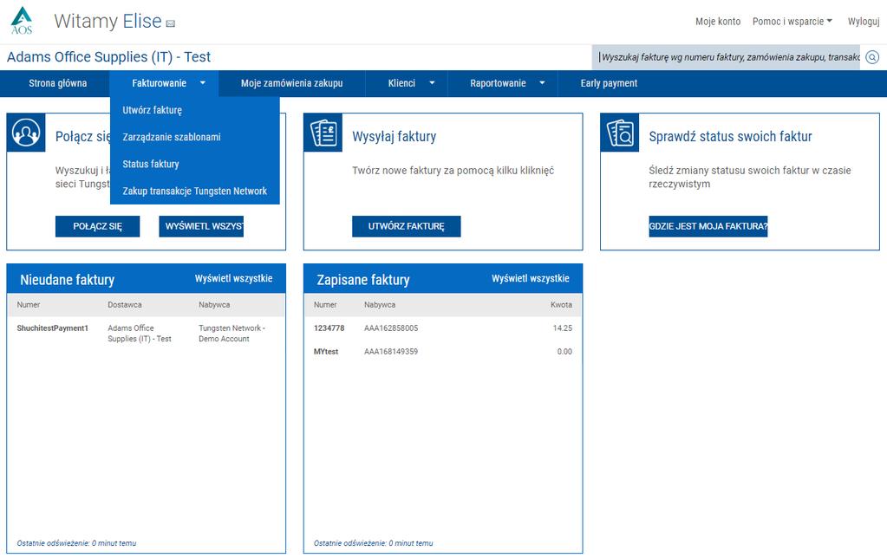Image resolution: width=887 pixels, height=558 pixels.
Task: Click supplier cell Adams Office Supplies (IT) - Test
Action: [140, 334]
